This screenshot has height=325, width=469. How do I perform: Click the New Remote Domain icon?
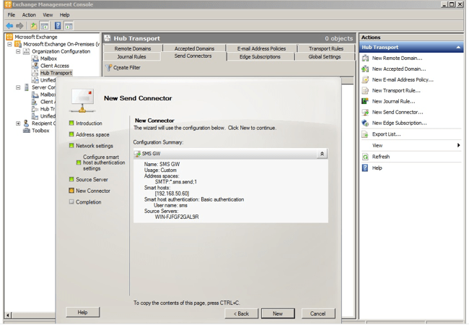click(x=365, y=58)
